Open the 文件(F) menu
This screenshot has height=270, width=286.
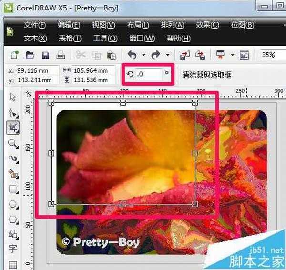click(x=35, y=25)
